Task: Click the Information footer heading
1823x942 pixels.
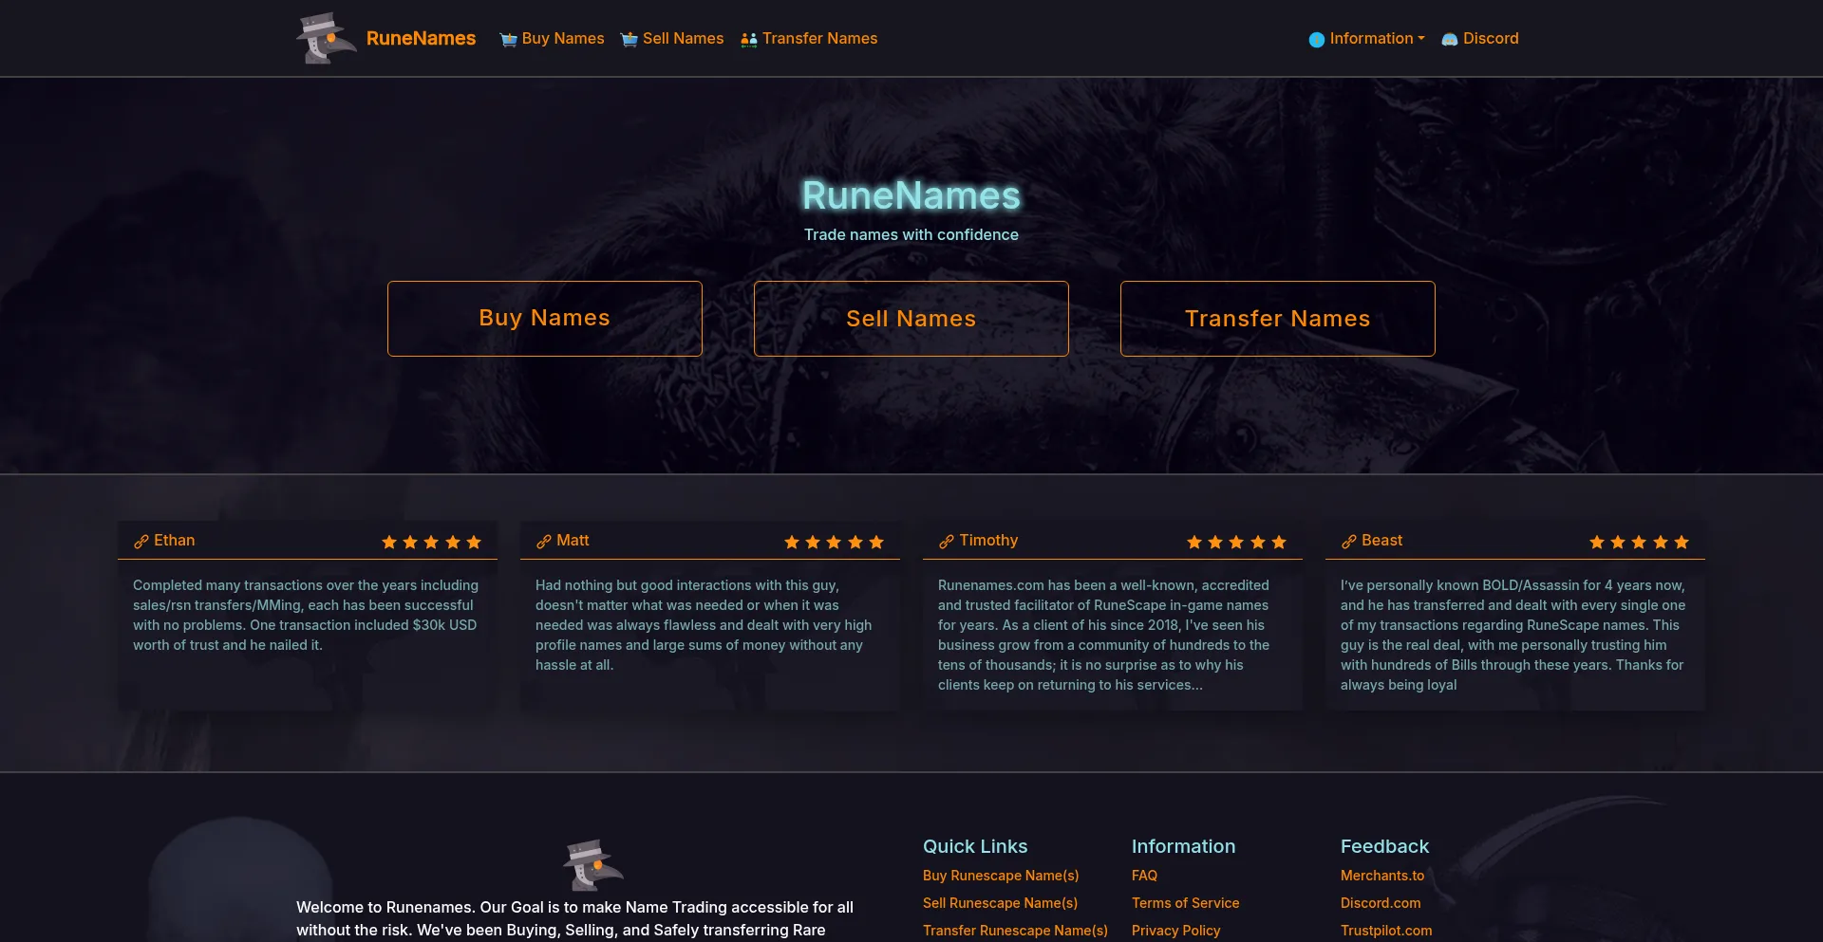Action: pos(1183,846)
